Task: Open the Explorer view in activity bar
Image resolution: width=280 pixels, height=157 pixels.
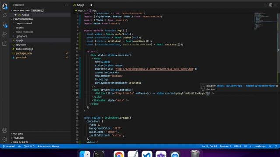Action: [x=5, y=6]
